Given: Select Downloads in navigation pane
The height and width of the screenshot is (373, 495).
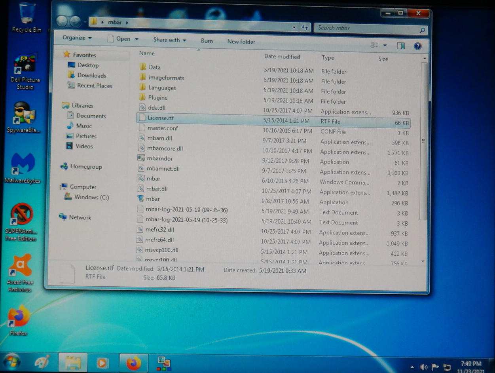Looking at the screenshot, I should tap(87, 75).
